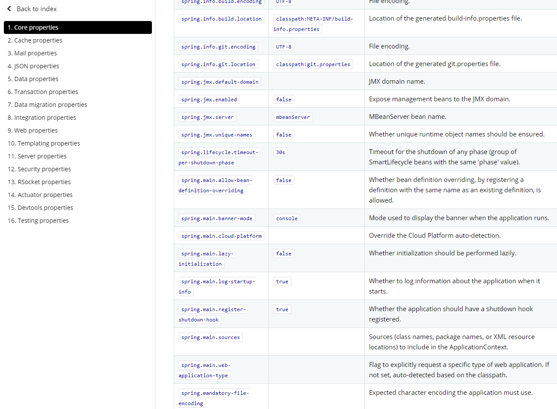Screen dimensions: 557x409
Task: Open Transaction properties link
Action: pyautogui.click(x=43, y=92)
